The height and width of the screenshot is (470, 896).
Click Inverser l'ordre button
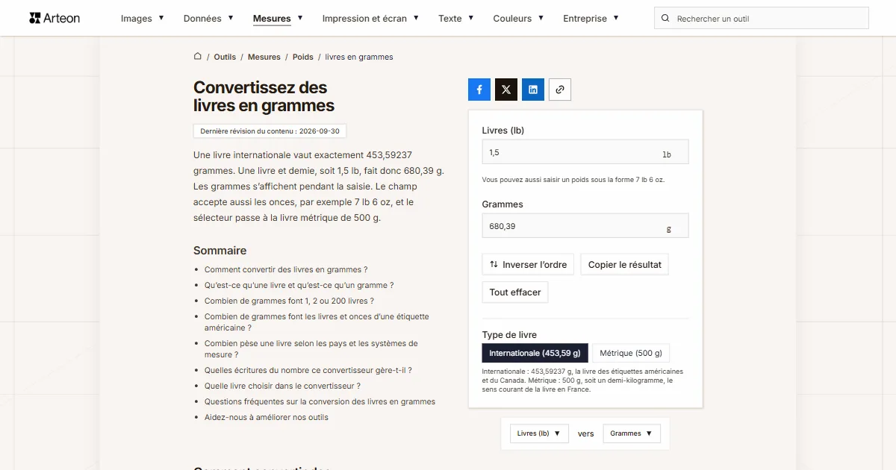point(528,265)
